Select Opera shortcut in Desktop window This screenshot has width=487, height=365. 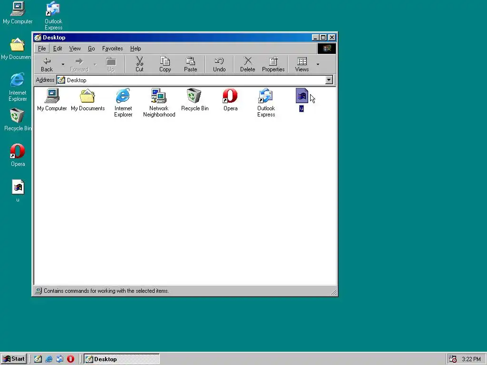[231, 100]
